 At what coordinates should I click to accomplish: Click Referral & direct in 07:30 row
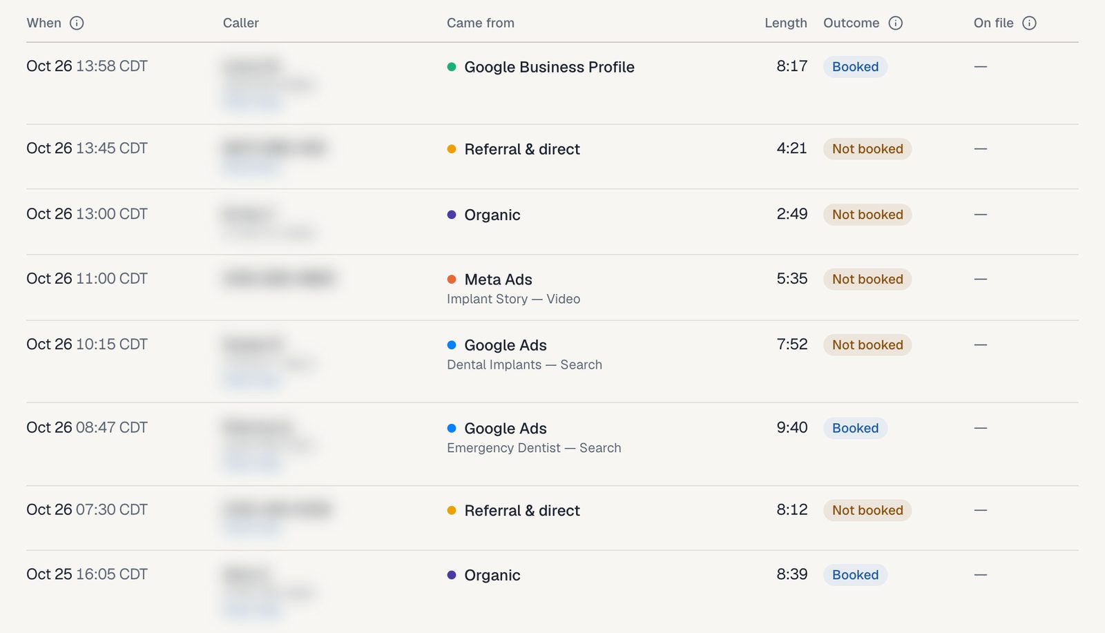[522, 511]
